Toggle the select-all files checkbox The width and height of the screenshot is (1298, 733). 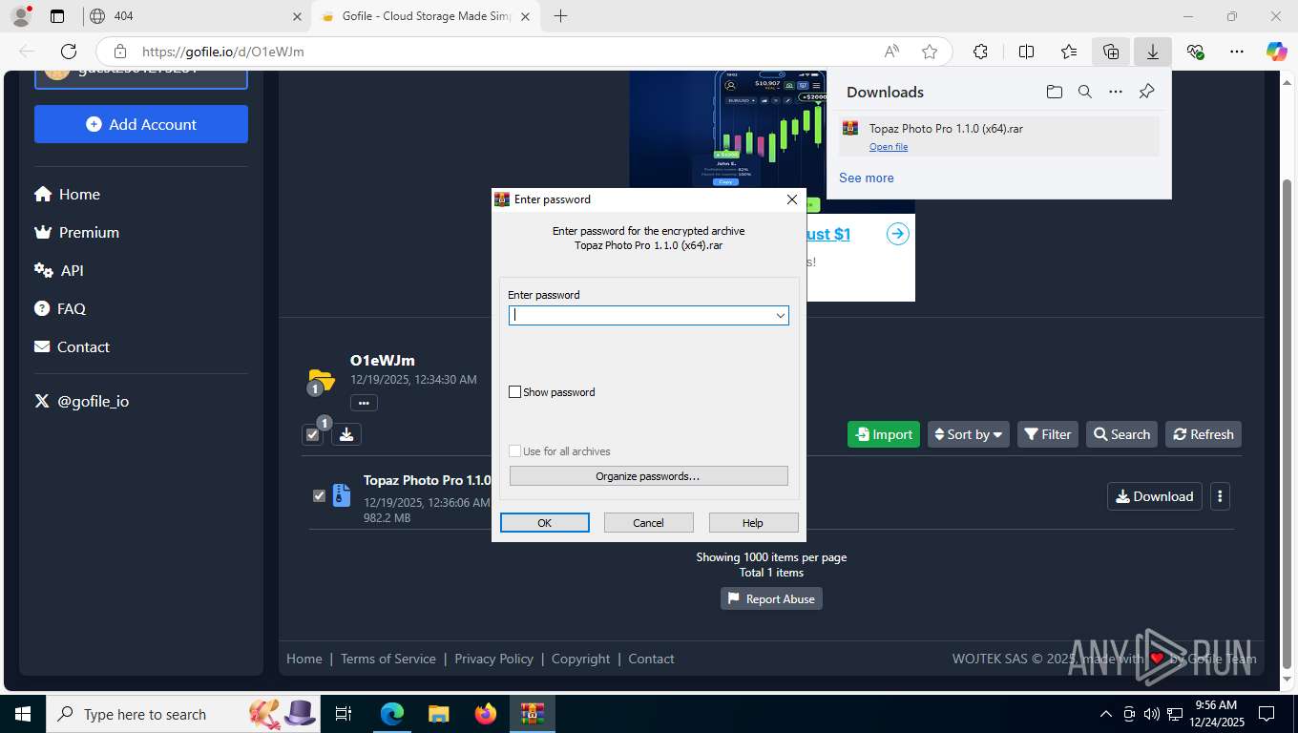[x=312, y=434]
